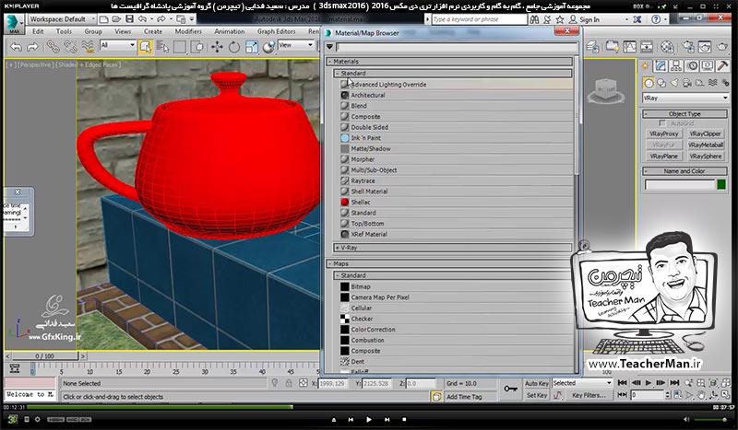Select the Cameras category in Create panel
The width and height of the screenshot is (738, 430).
[687, 83]
